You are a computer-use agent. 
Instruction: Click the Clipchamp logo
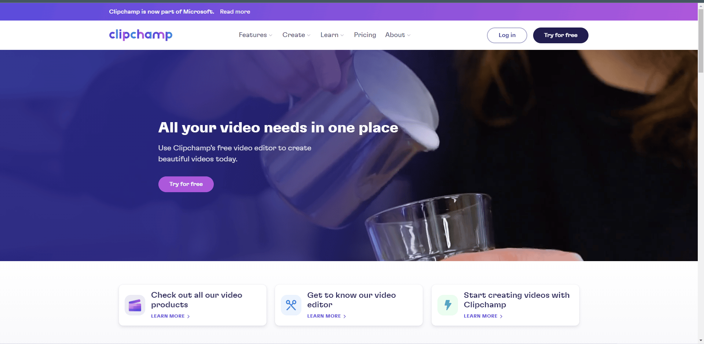(x=140, y=35)
